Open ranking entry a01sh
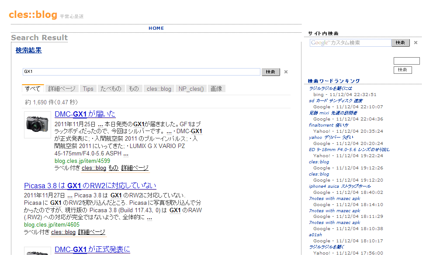Image resolution: width=426 pixels, height=255 pixels. [x=315, y=234]
